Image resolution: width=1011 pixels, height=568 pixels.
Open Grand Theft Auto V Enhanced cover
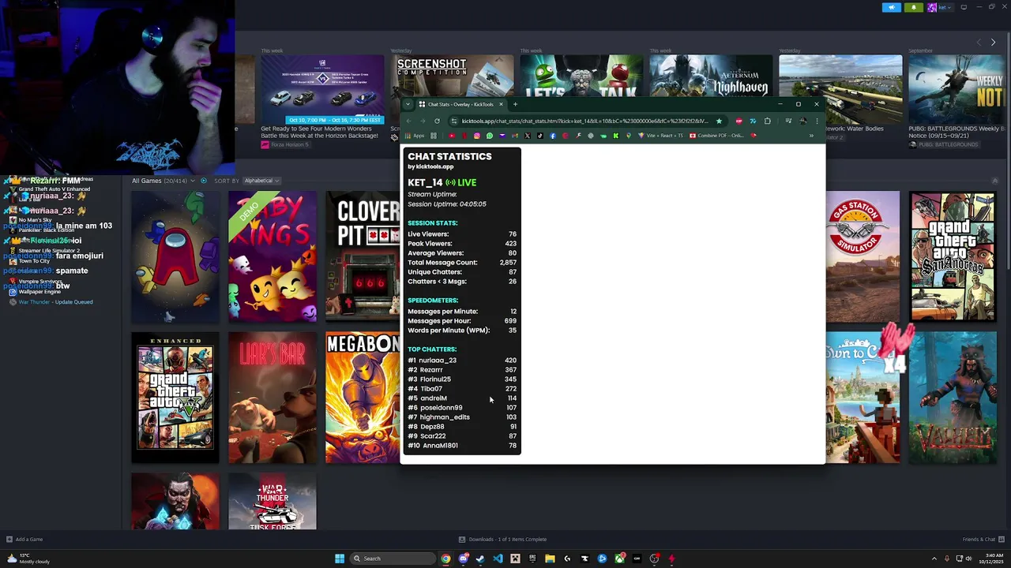[x=175, y=398]
